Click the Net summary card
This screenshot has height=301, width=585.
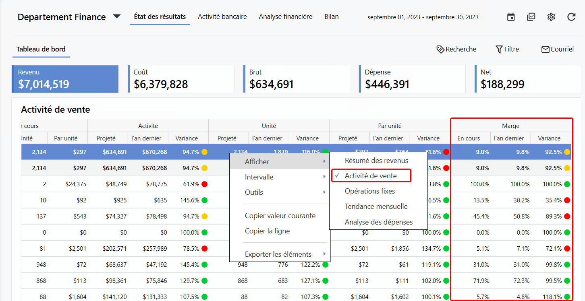(x=528, y=79)
